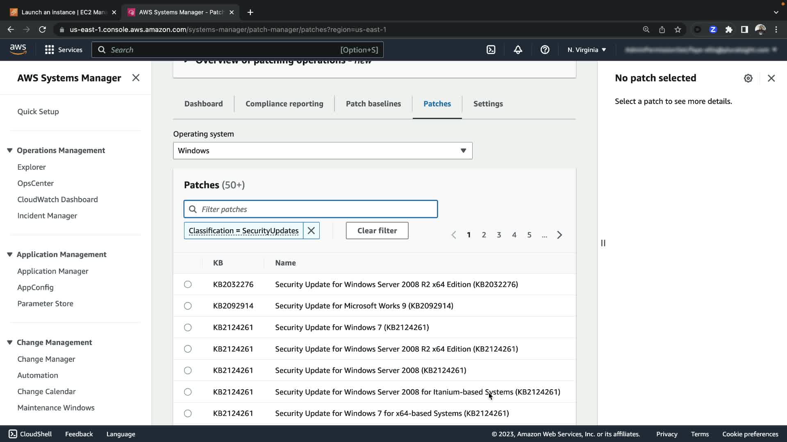Viewport: 787px width, 442px height.
Task: Open the Operating system Windows dropdown
Action: 323,151
